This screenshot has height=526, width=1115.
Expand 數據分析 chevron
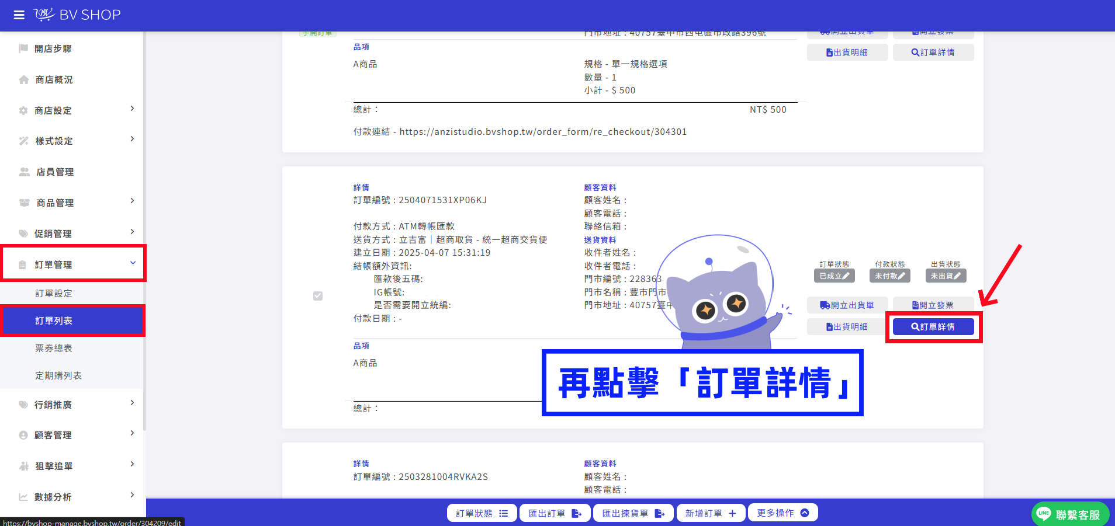[x=132, y=495]
